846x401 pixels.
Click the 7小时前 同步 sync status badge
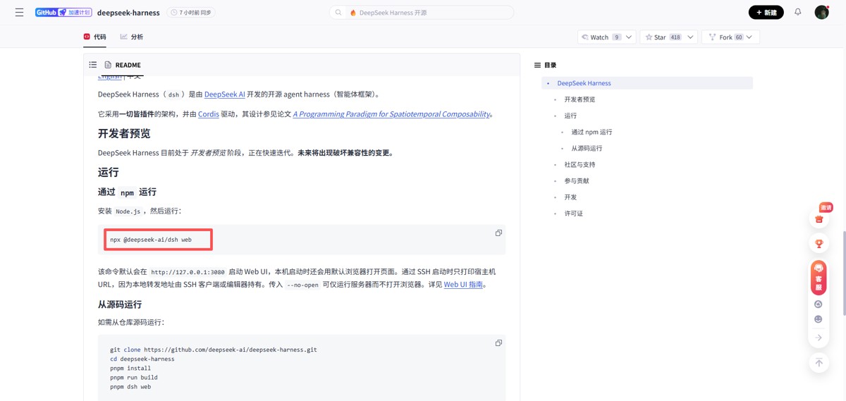pyautogui.click(x=190, y=13)
